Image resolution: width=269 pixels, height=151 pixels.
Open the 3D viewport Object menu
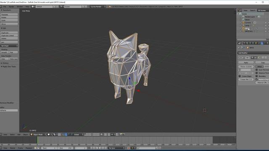click(25, 135)
